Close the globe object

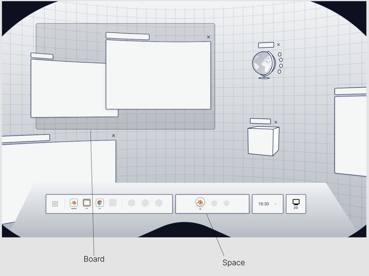(x=278, y=45)
